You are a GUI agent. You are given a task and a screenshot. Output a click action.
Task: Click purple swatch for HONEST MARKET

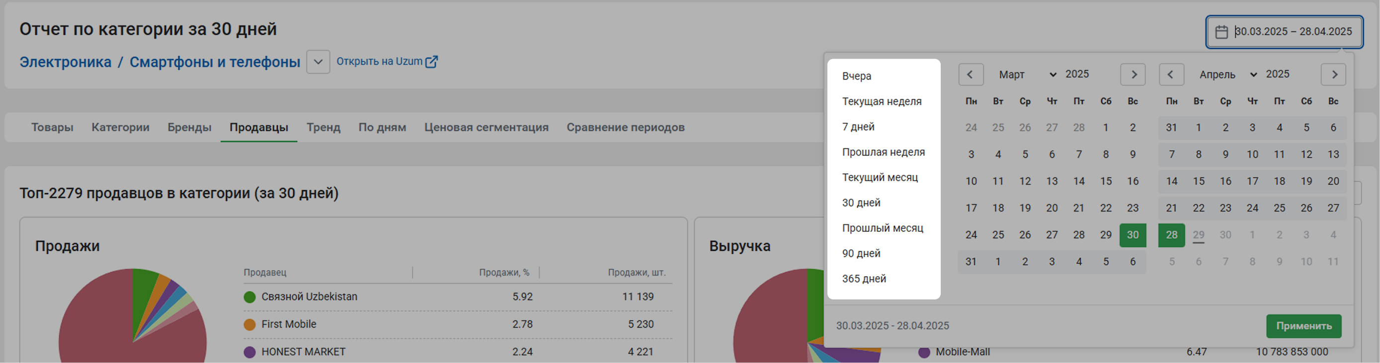pos(249,352)
